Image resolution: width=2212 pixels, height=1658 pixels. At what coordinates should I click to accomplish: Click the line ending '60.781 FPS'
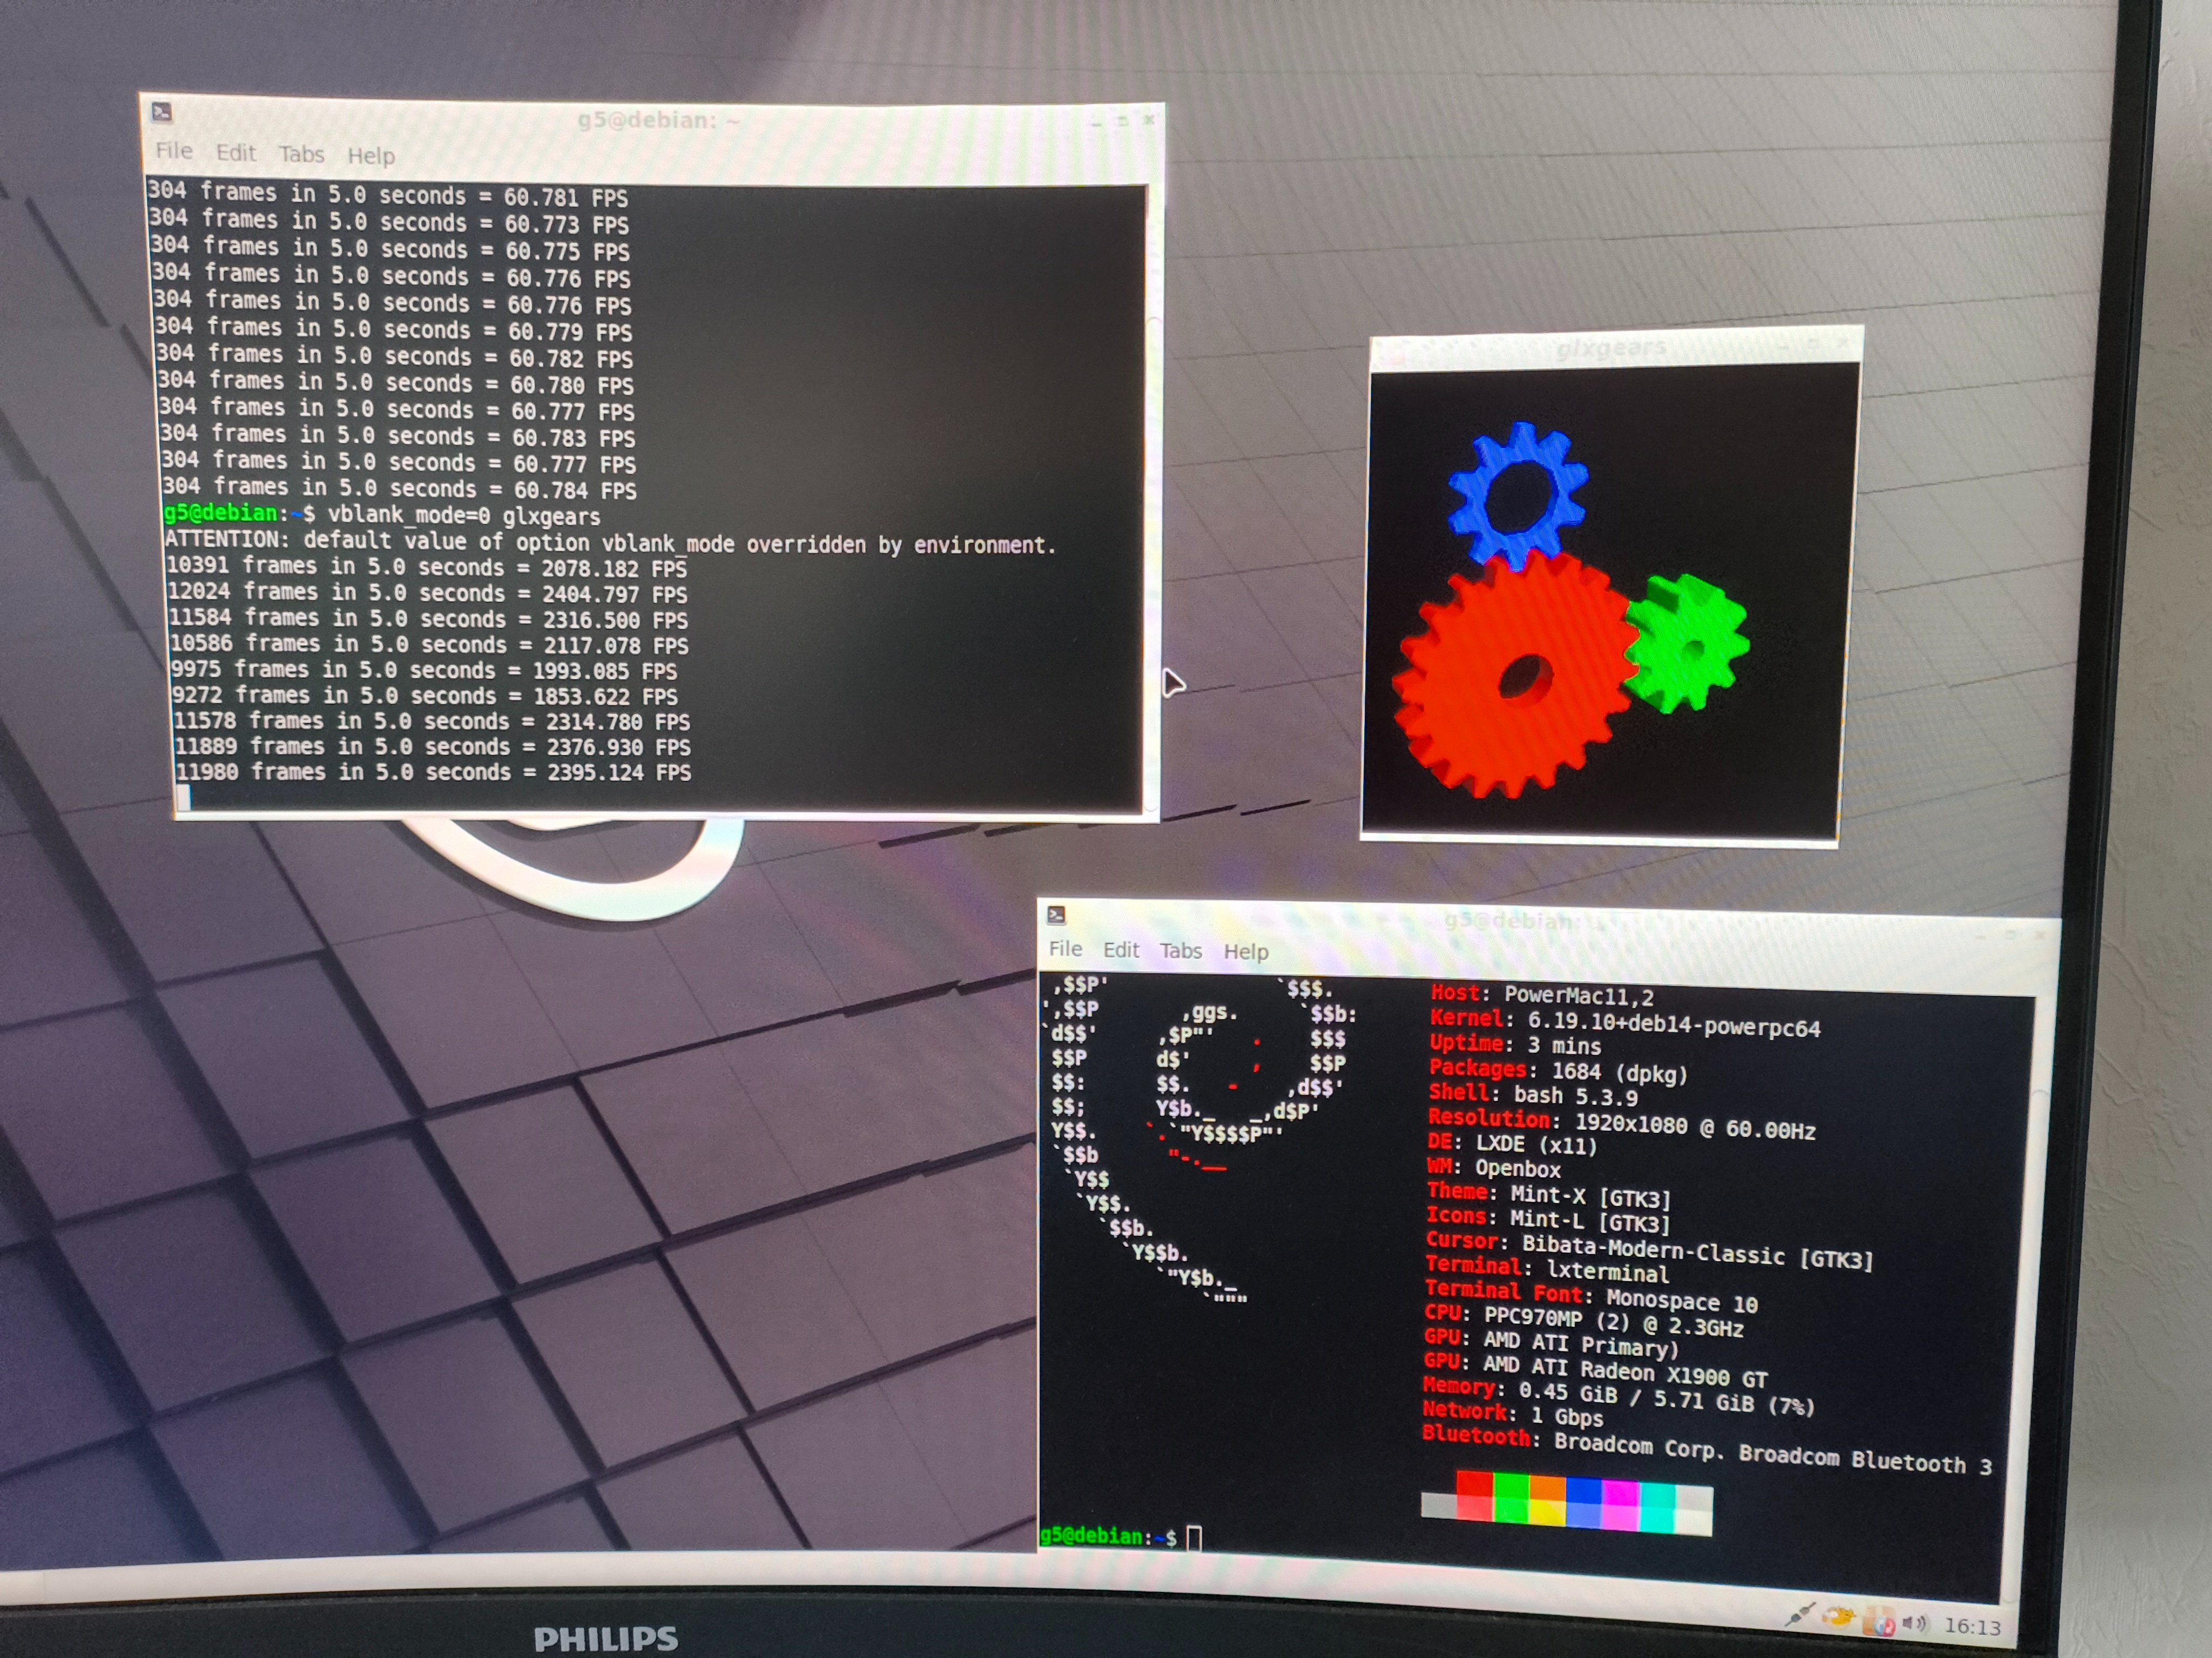coord(388,195)
